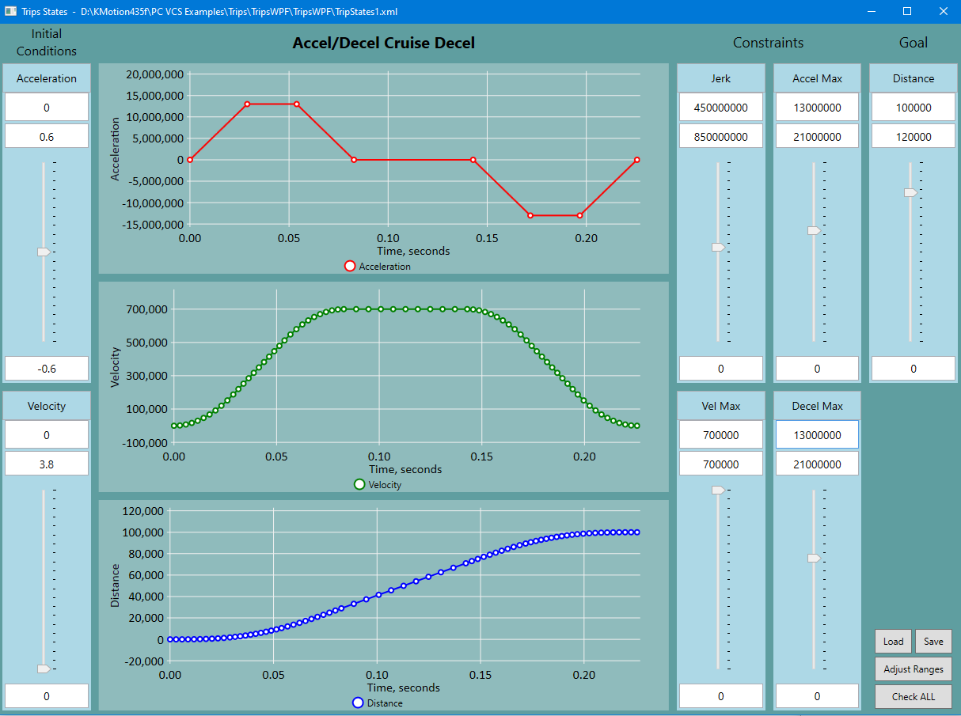Click the Load button

893,642
